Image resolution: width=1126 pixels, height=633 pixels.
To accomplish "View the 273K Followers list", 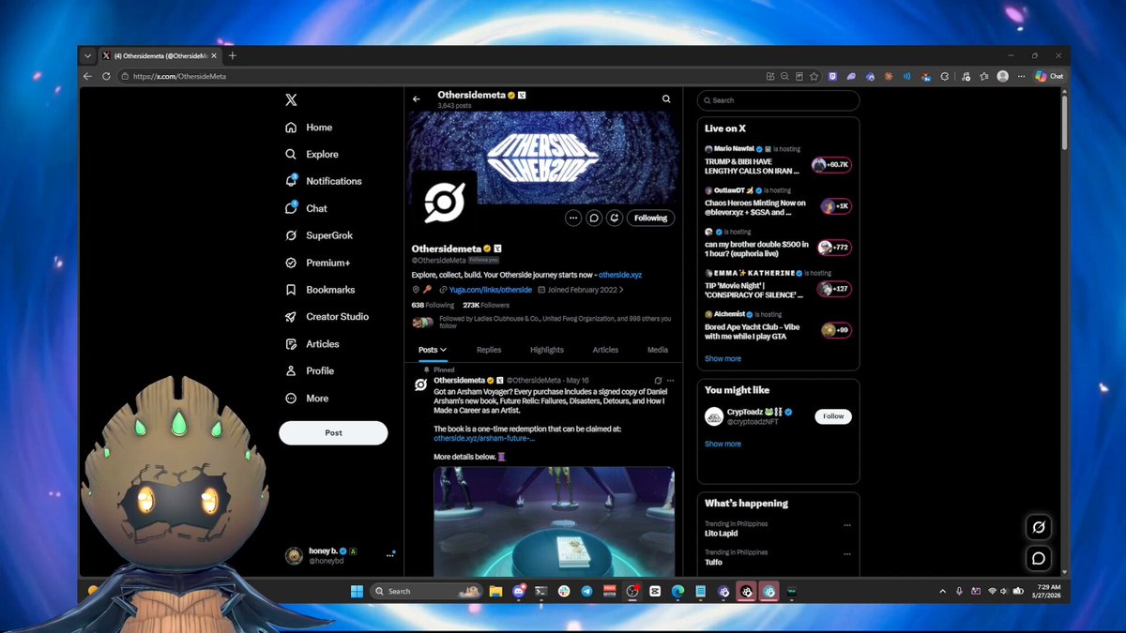I will [486, 305].
